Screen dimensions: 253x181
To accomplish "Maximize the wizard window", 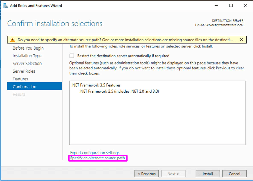I will coord(231,5).
